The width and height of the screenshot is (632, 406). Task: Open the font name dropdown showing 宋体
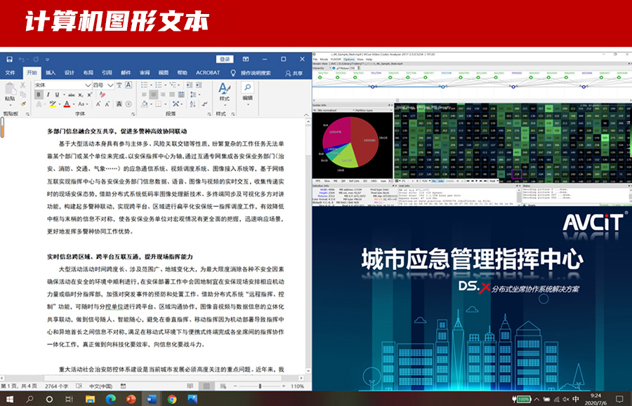click(x=60, y=85)
